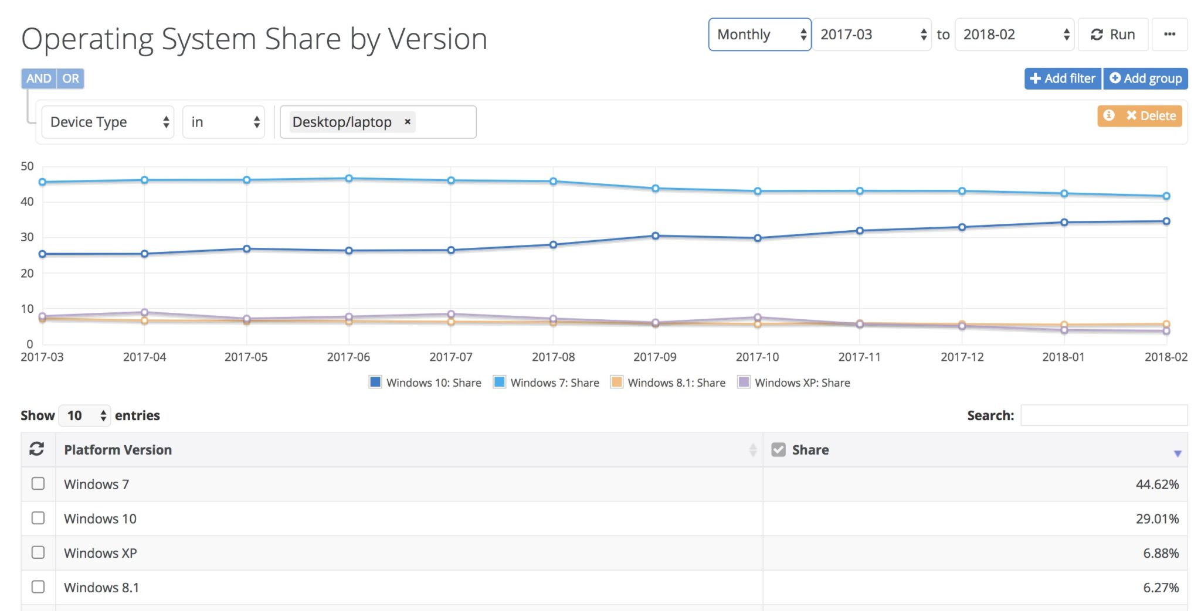The height and width of the screenshot is (611, 1201).
Task: Click the 6.27% share value
Action: click(1161, 588)
